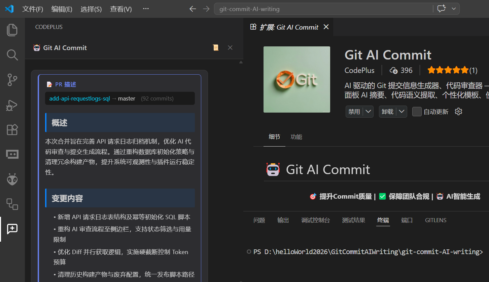Click the robot icon in the Git AI Commit sidebar header
This screenshot has height=282, width=489.
tap(37, 48)
